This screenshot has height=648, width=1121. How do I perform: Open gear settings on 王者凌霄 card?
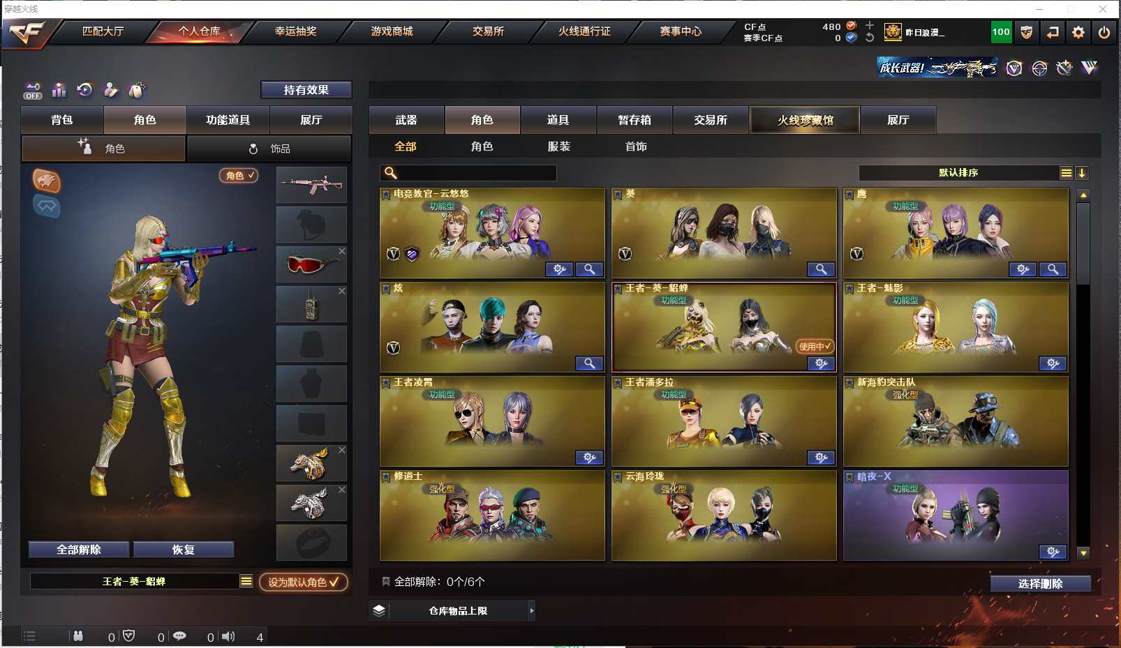click(589, 458)
